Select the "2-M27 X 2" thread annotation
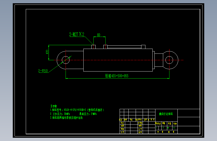The image size is (217, 141). [77, 34]
